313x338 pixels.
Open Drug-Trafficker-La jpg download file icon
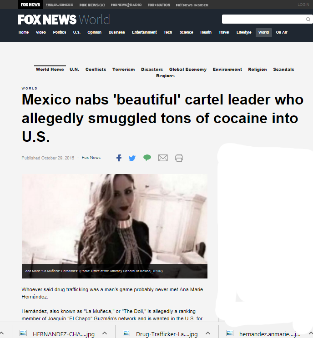pyautogui.click(x=126, y=333)
